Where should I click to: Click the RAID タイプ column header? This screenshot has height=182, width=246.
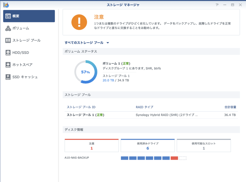[144, 107]
